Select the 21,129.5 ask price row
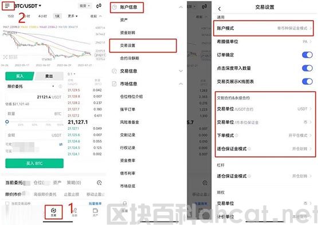Screen dimensions: 318x225 [85, 90]
